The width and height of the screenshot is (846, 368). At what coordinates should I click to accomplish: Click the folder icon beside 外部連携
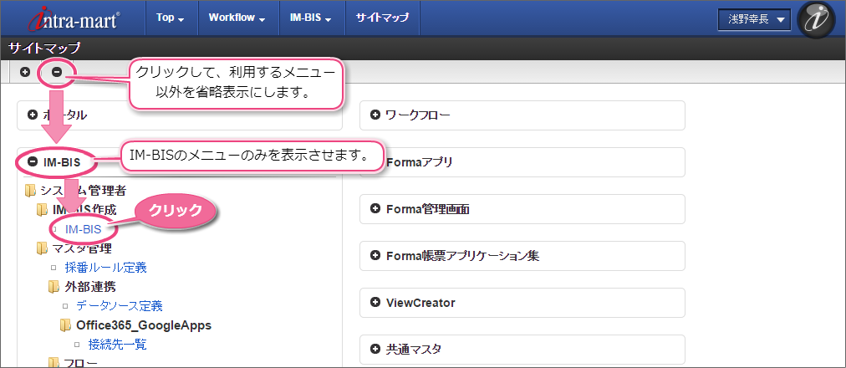54,287
